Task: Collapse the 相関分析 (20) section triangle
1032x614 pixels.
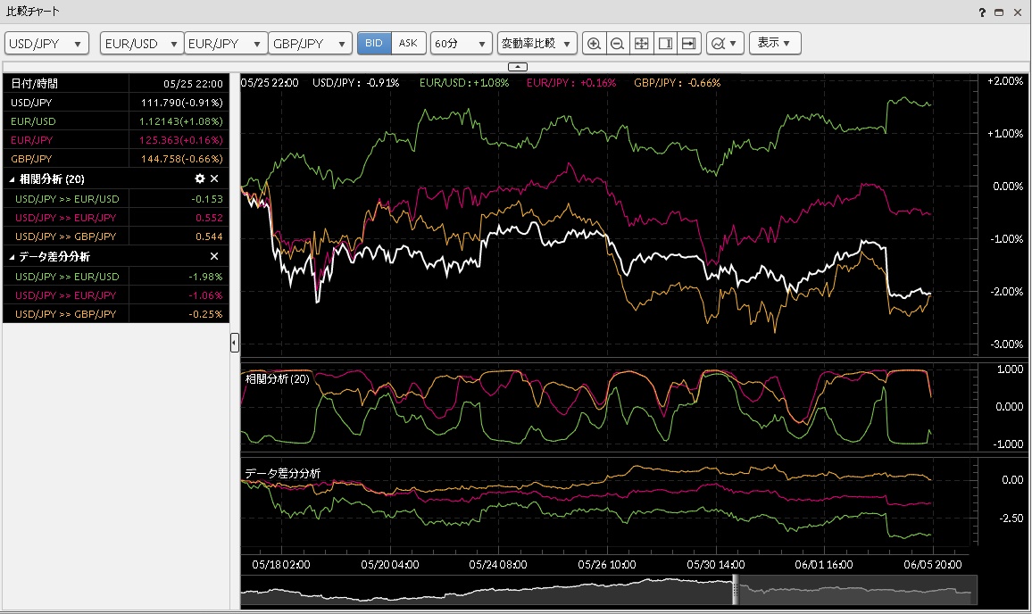Action: (12, 179)
